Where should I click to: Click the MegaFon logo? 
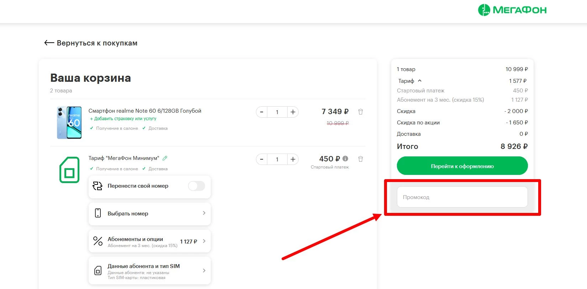click(512, 10)
